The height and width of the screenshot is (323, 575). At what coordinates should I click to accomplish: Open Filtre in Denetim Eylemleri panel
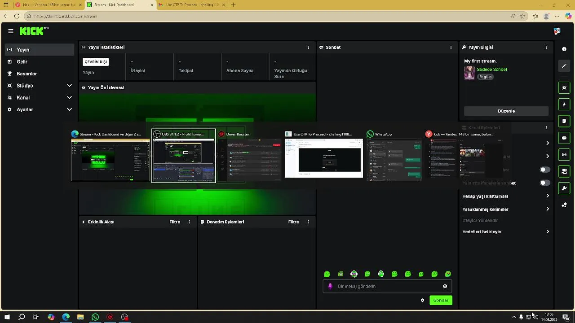tap(293, 222)
